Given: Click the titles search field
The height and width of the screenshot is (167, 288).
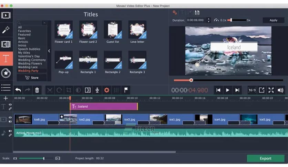Looking at the screenshot, I should coord(30,23).
